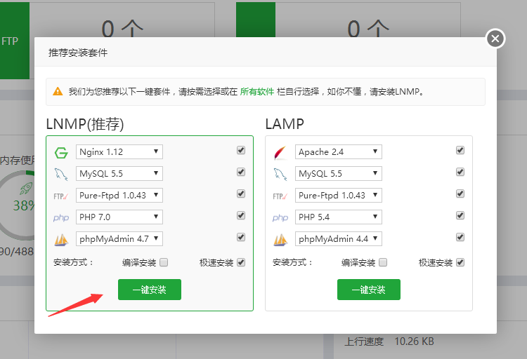The width and height of the screenshot is (527, 359).
Task: Open the Apache 2.4 version dropdown
Action: click(x=339, y=151)
